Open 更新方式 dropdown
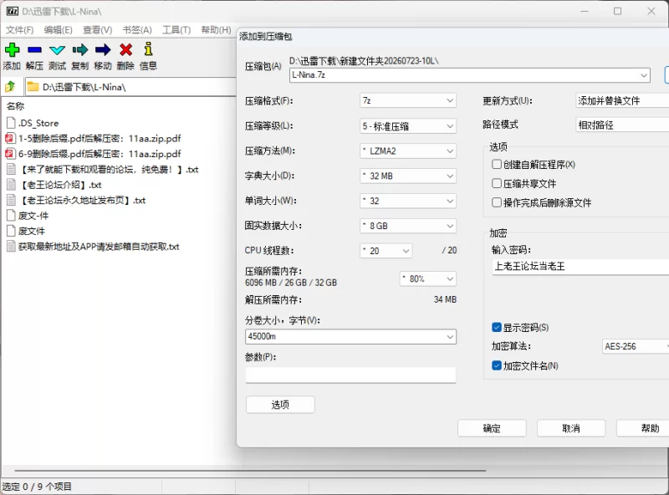The image size is (669, 495). (x=622, y=100)
